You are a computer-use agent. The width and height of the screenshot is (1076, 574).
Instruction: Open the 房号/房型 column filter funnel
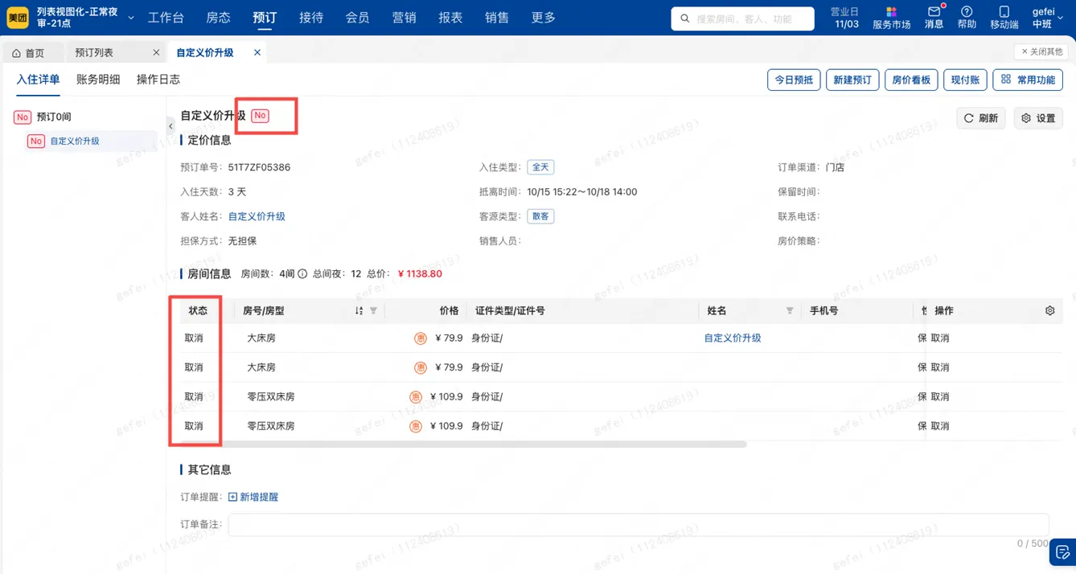coord(374,310)
